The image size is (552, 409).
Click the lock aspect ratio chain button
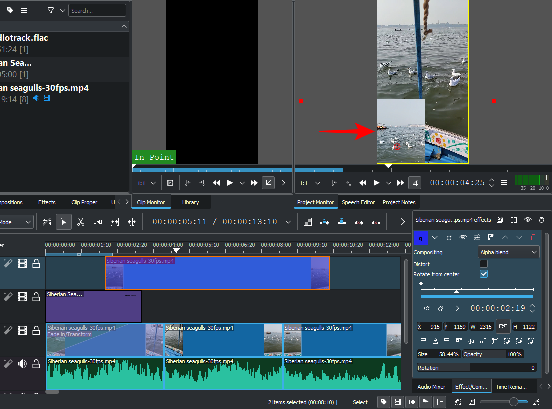[503, 327]
